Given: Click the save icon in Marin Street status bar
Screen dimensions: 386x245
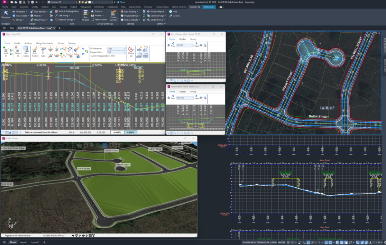Looking at the screenshot, I should click(x=10, y=132).
